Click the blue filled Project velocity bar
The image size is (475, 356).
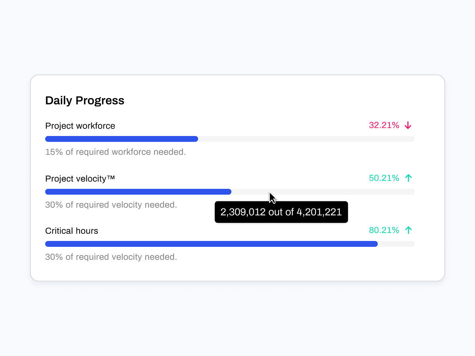[x=138, y=192]
